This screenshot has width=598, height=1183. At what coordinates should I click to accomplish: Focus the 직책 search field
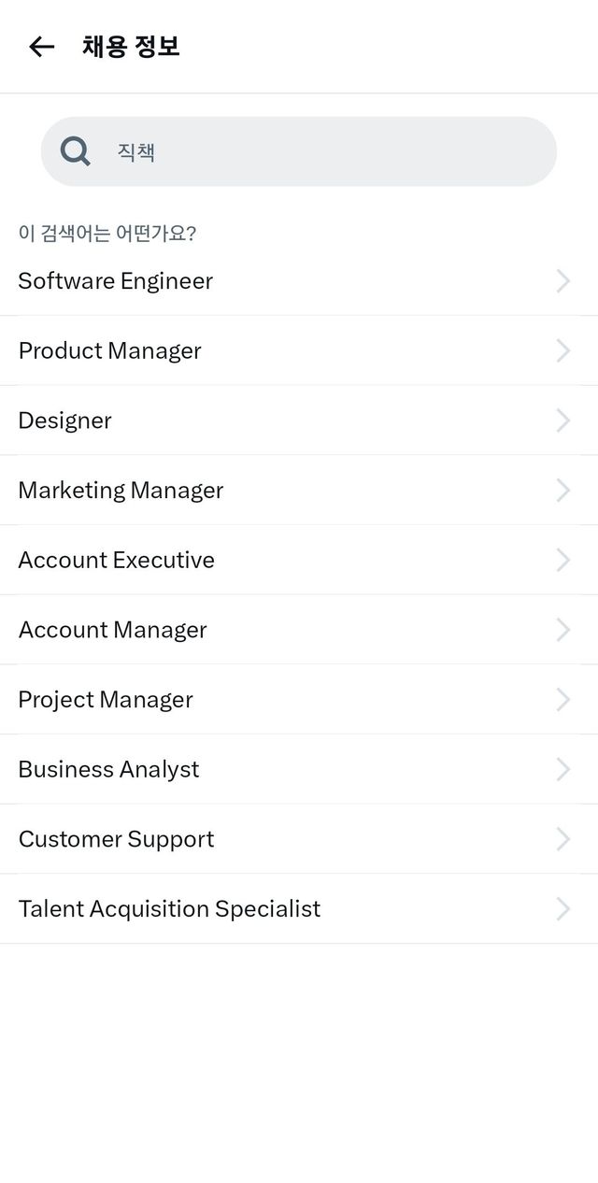[318, 151]
